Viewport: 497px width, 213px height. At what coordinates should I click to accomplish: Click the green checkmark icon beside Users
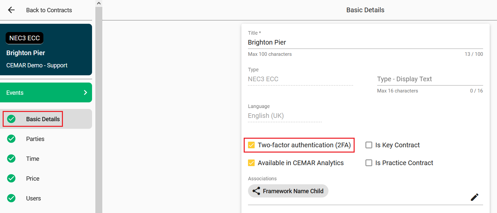[x=11, y=198]
